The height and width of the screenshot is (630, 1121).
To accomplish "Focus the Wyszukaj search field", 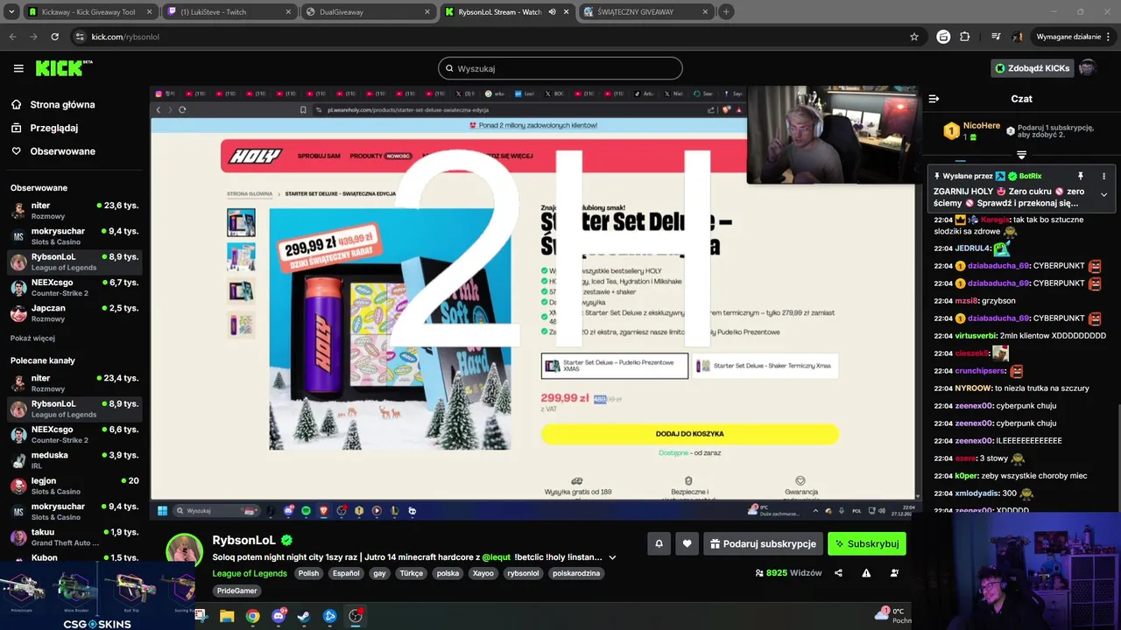I will (560, 68).
